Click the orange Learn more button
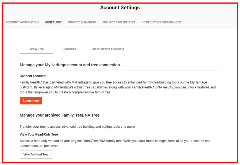Image resolution: width=240 pixels, height=165 pixels. (31, 101)
